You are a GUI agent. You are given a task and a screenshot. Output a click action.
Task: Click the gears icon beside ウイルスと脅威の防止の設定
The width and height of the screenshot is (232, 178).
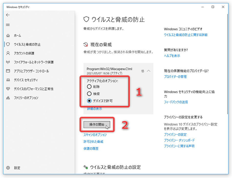click(86, 167)
